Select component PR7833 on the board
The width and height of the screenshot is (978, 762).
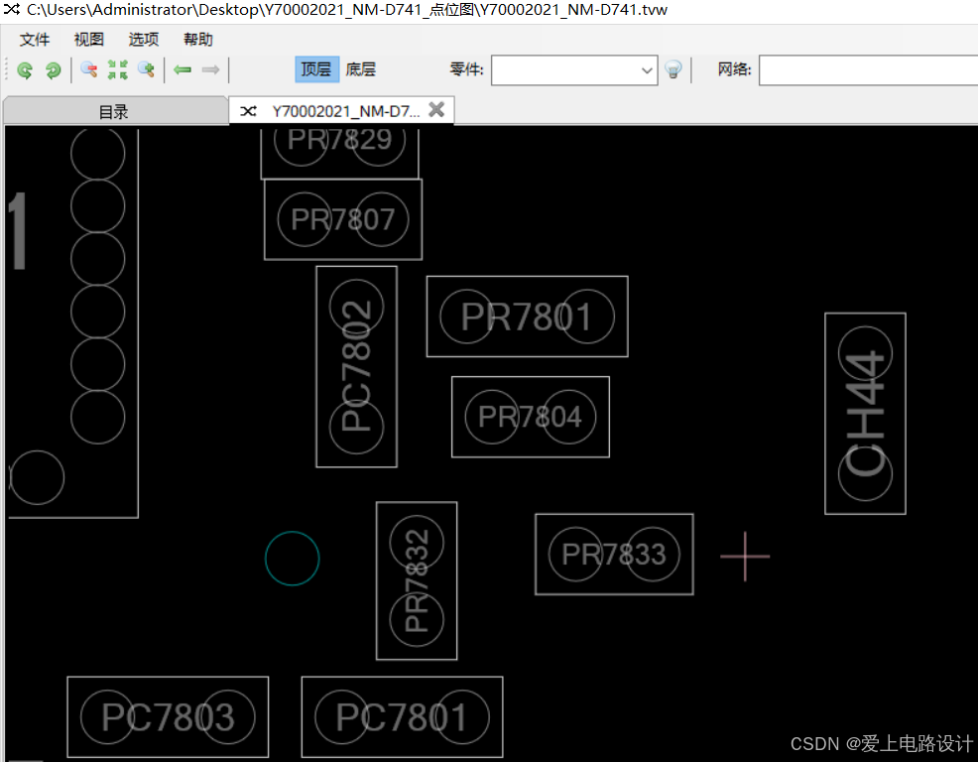614,555
